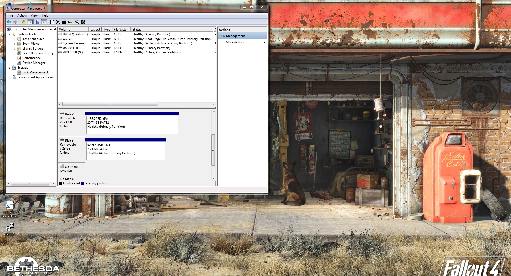The height and width of the screenshot is (276, 511).
Task: Select the Properties toolbar icon
Action: pyautogui.click(x=64, y=22)
